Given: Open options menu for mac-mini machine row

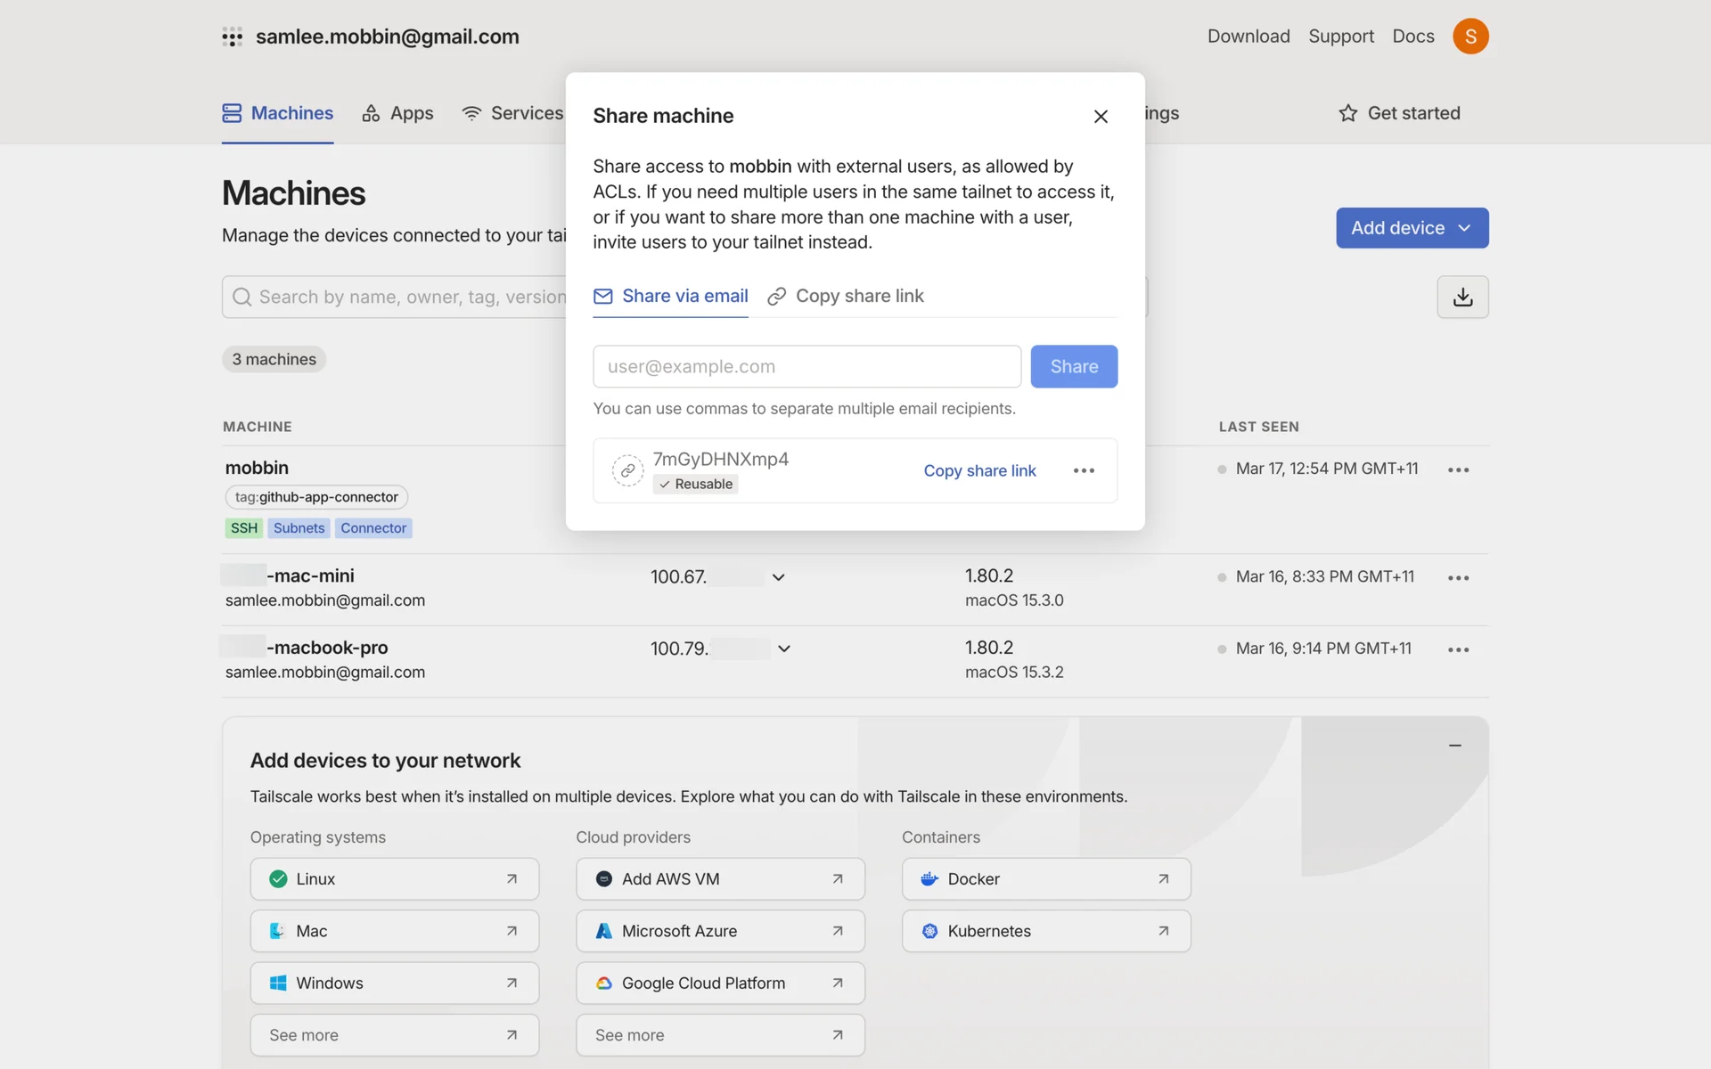Looking at the screenshot, I should coord(1458,578).
